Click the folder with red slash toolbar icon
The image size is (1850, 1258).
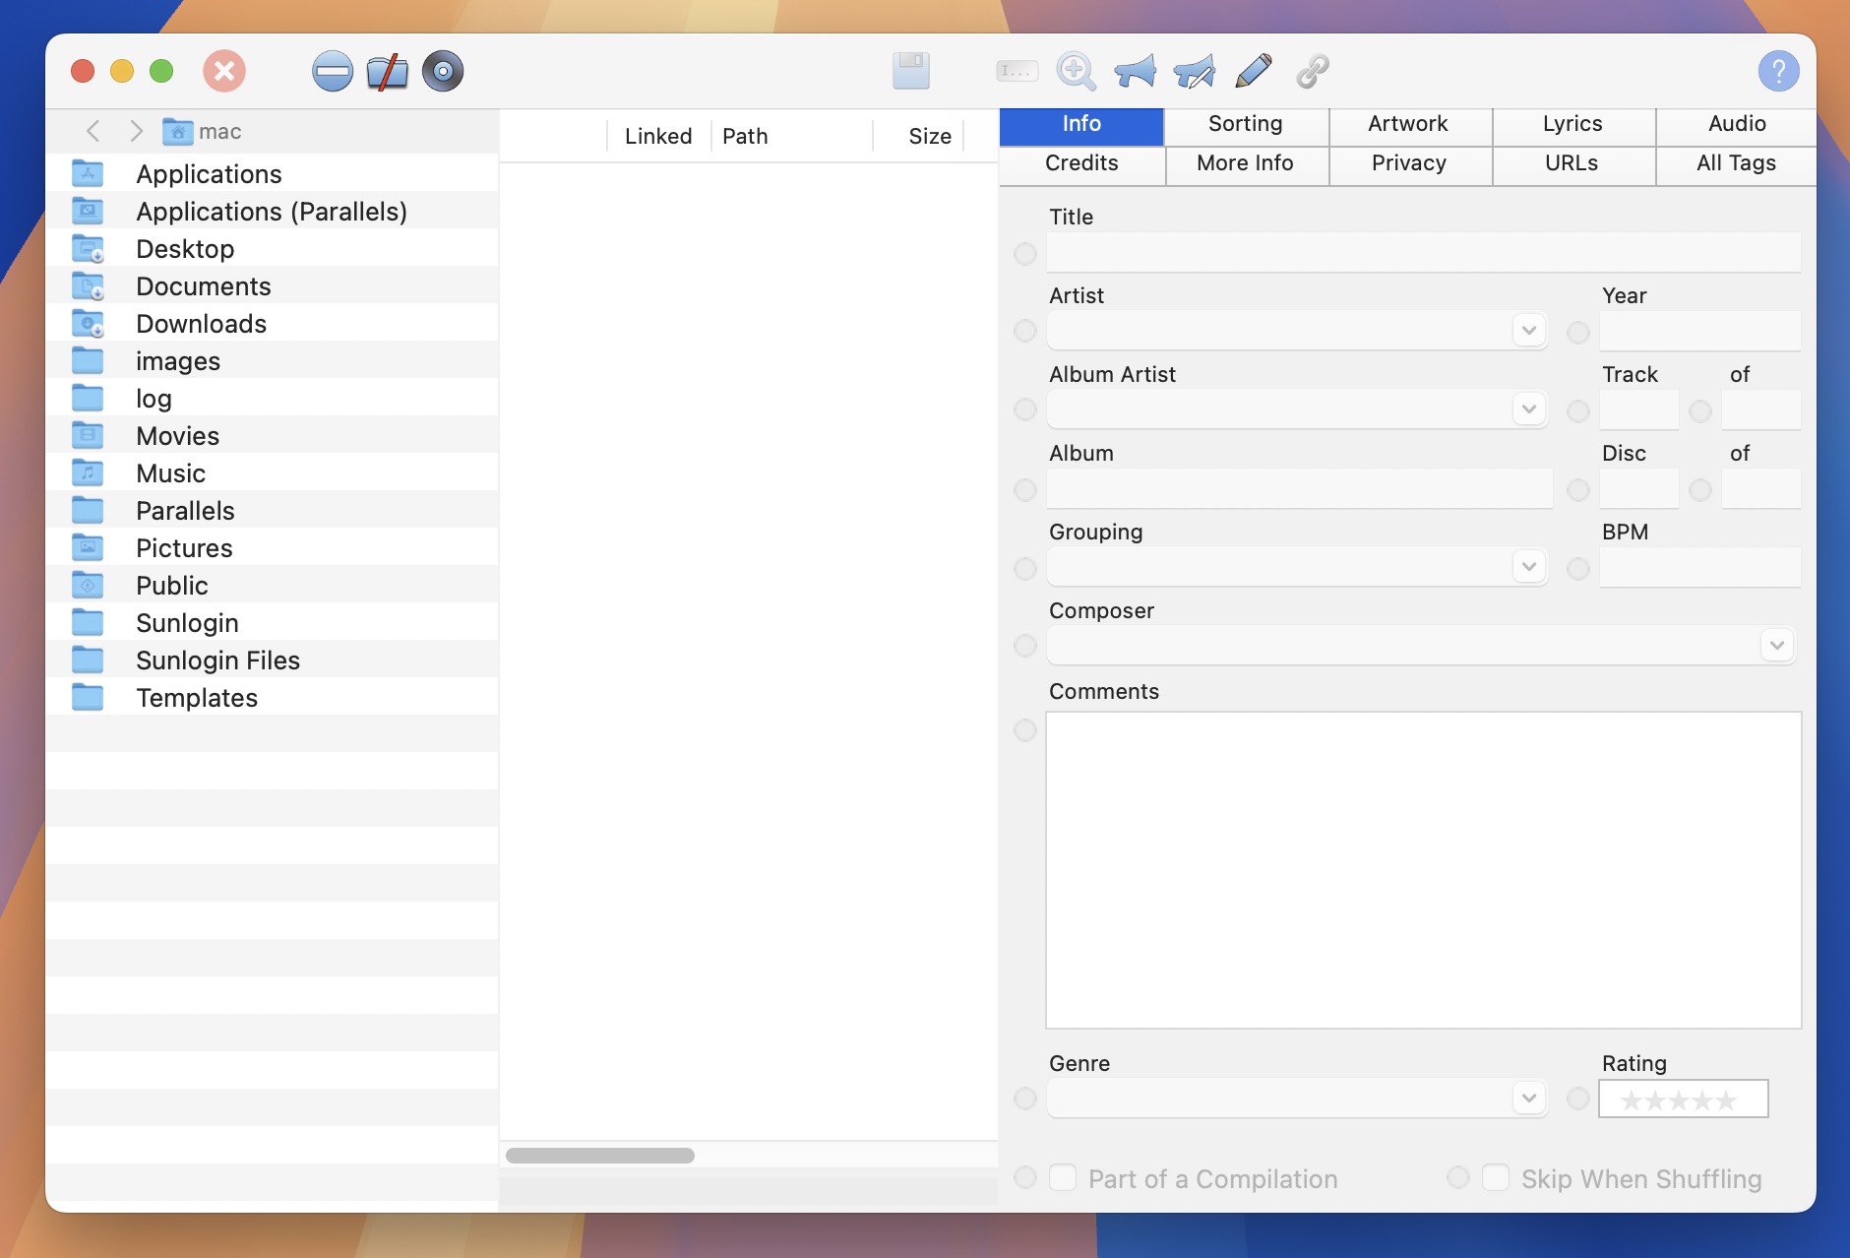click(388, 71)
